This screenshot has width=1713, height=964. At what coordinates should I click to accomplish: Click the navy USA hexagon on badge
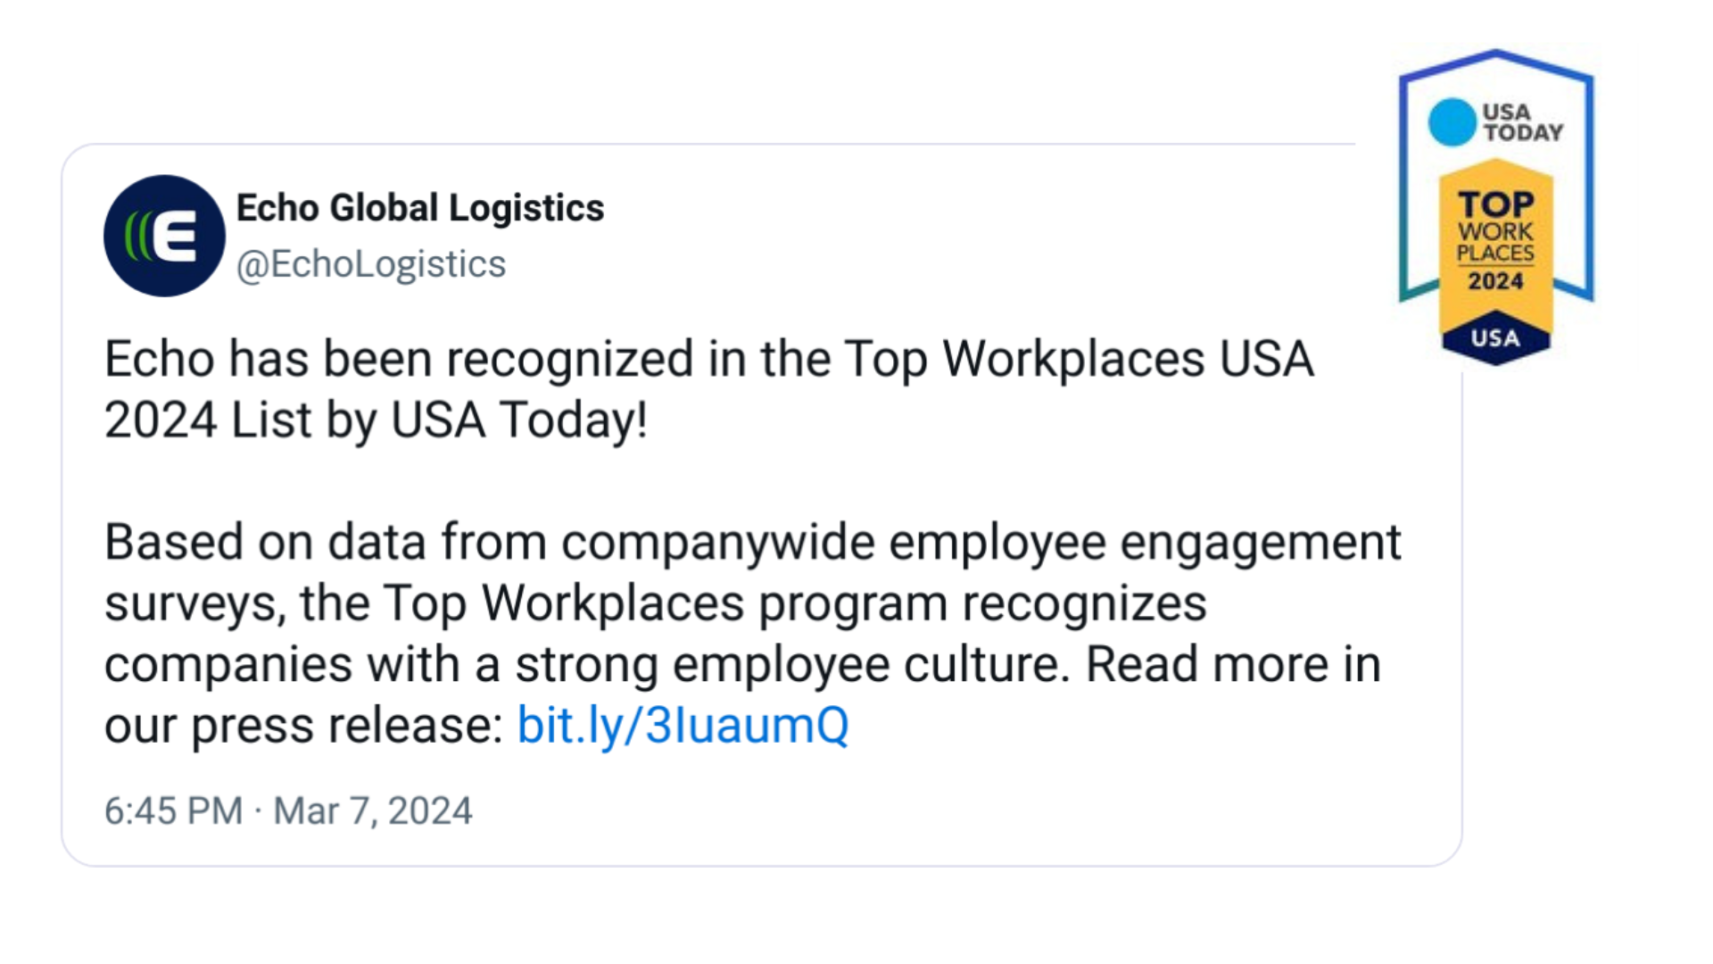[1495, 338]
